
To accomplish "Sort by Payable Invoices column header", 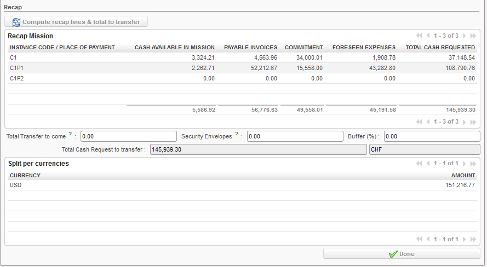I will (x=250, y=48).
